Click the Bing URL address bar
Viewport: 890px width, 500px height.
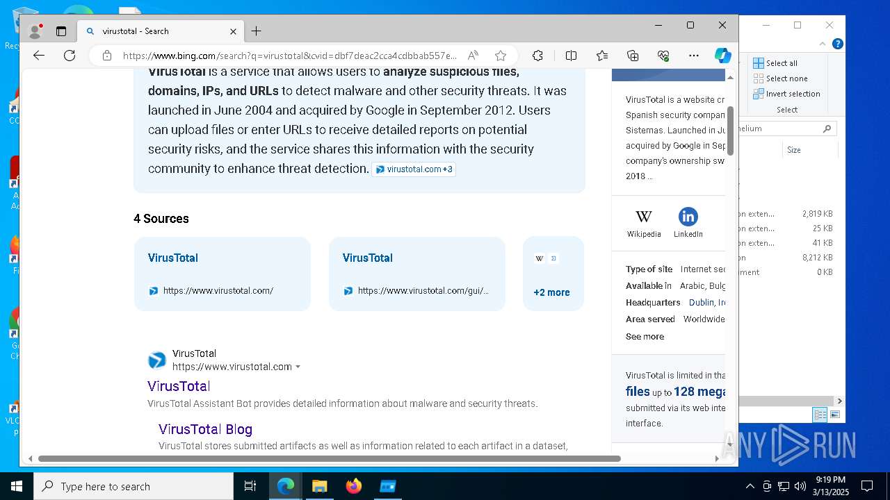tap(290, 56)
